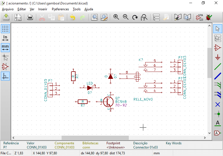Toggle show hidden pins
The image size is (223, 156).
5,67
